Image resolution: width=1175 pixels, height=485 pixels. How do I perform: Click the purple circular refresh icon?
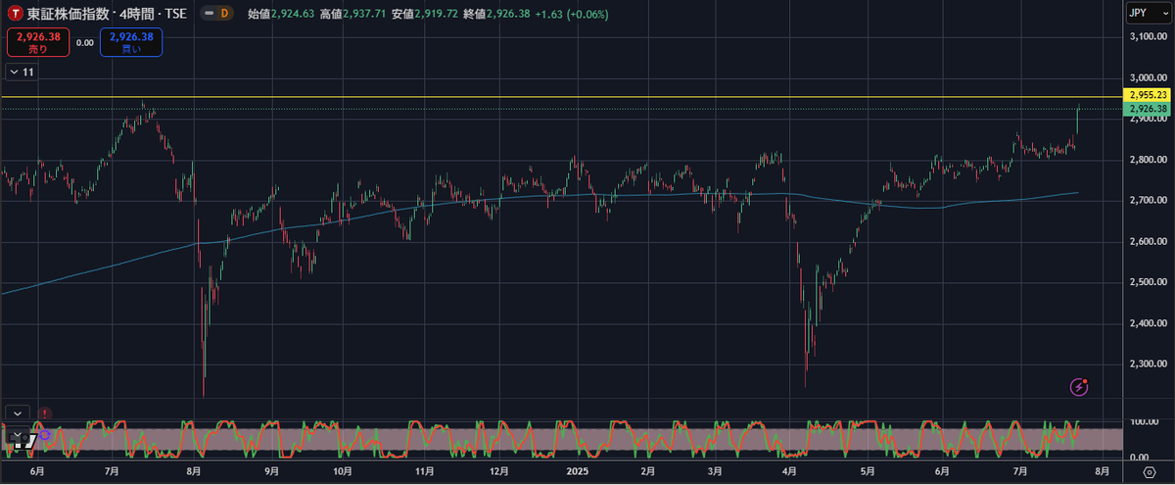point(44,434)
